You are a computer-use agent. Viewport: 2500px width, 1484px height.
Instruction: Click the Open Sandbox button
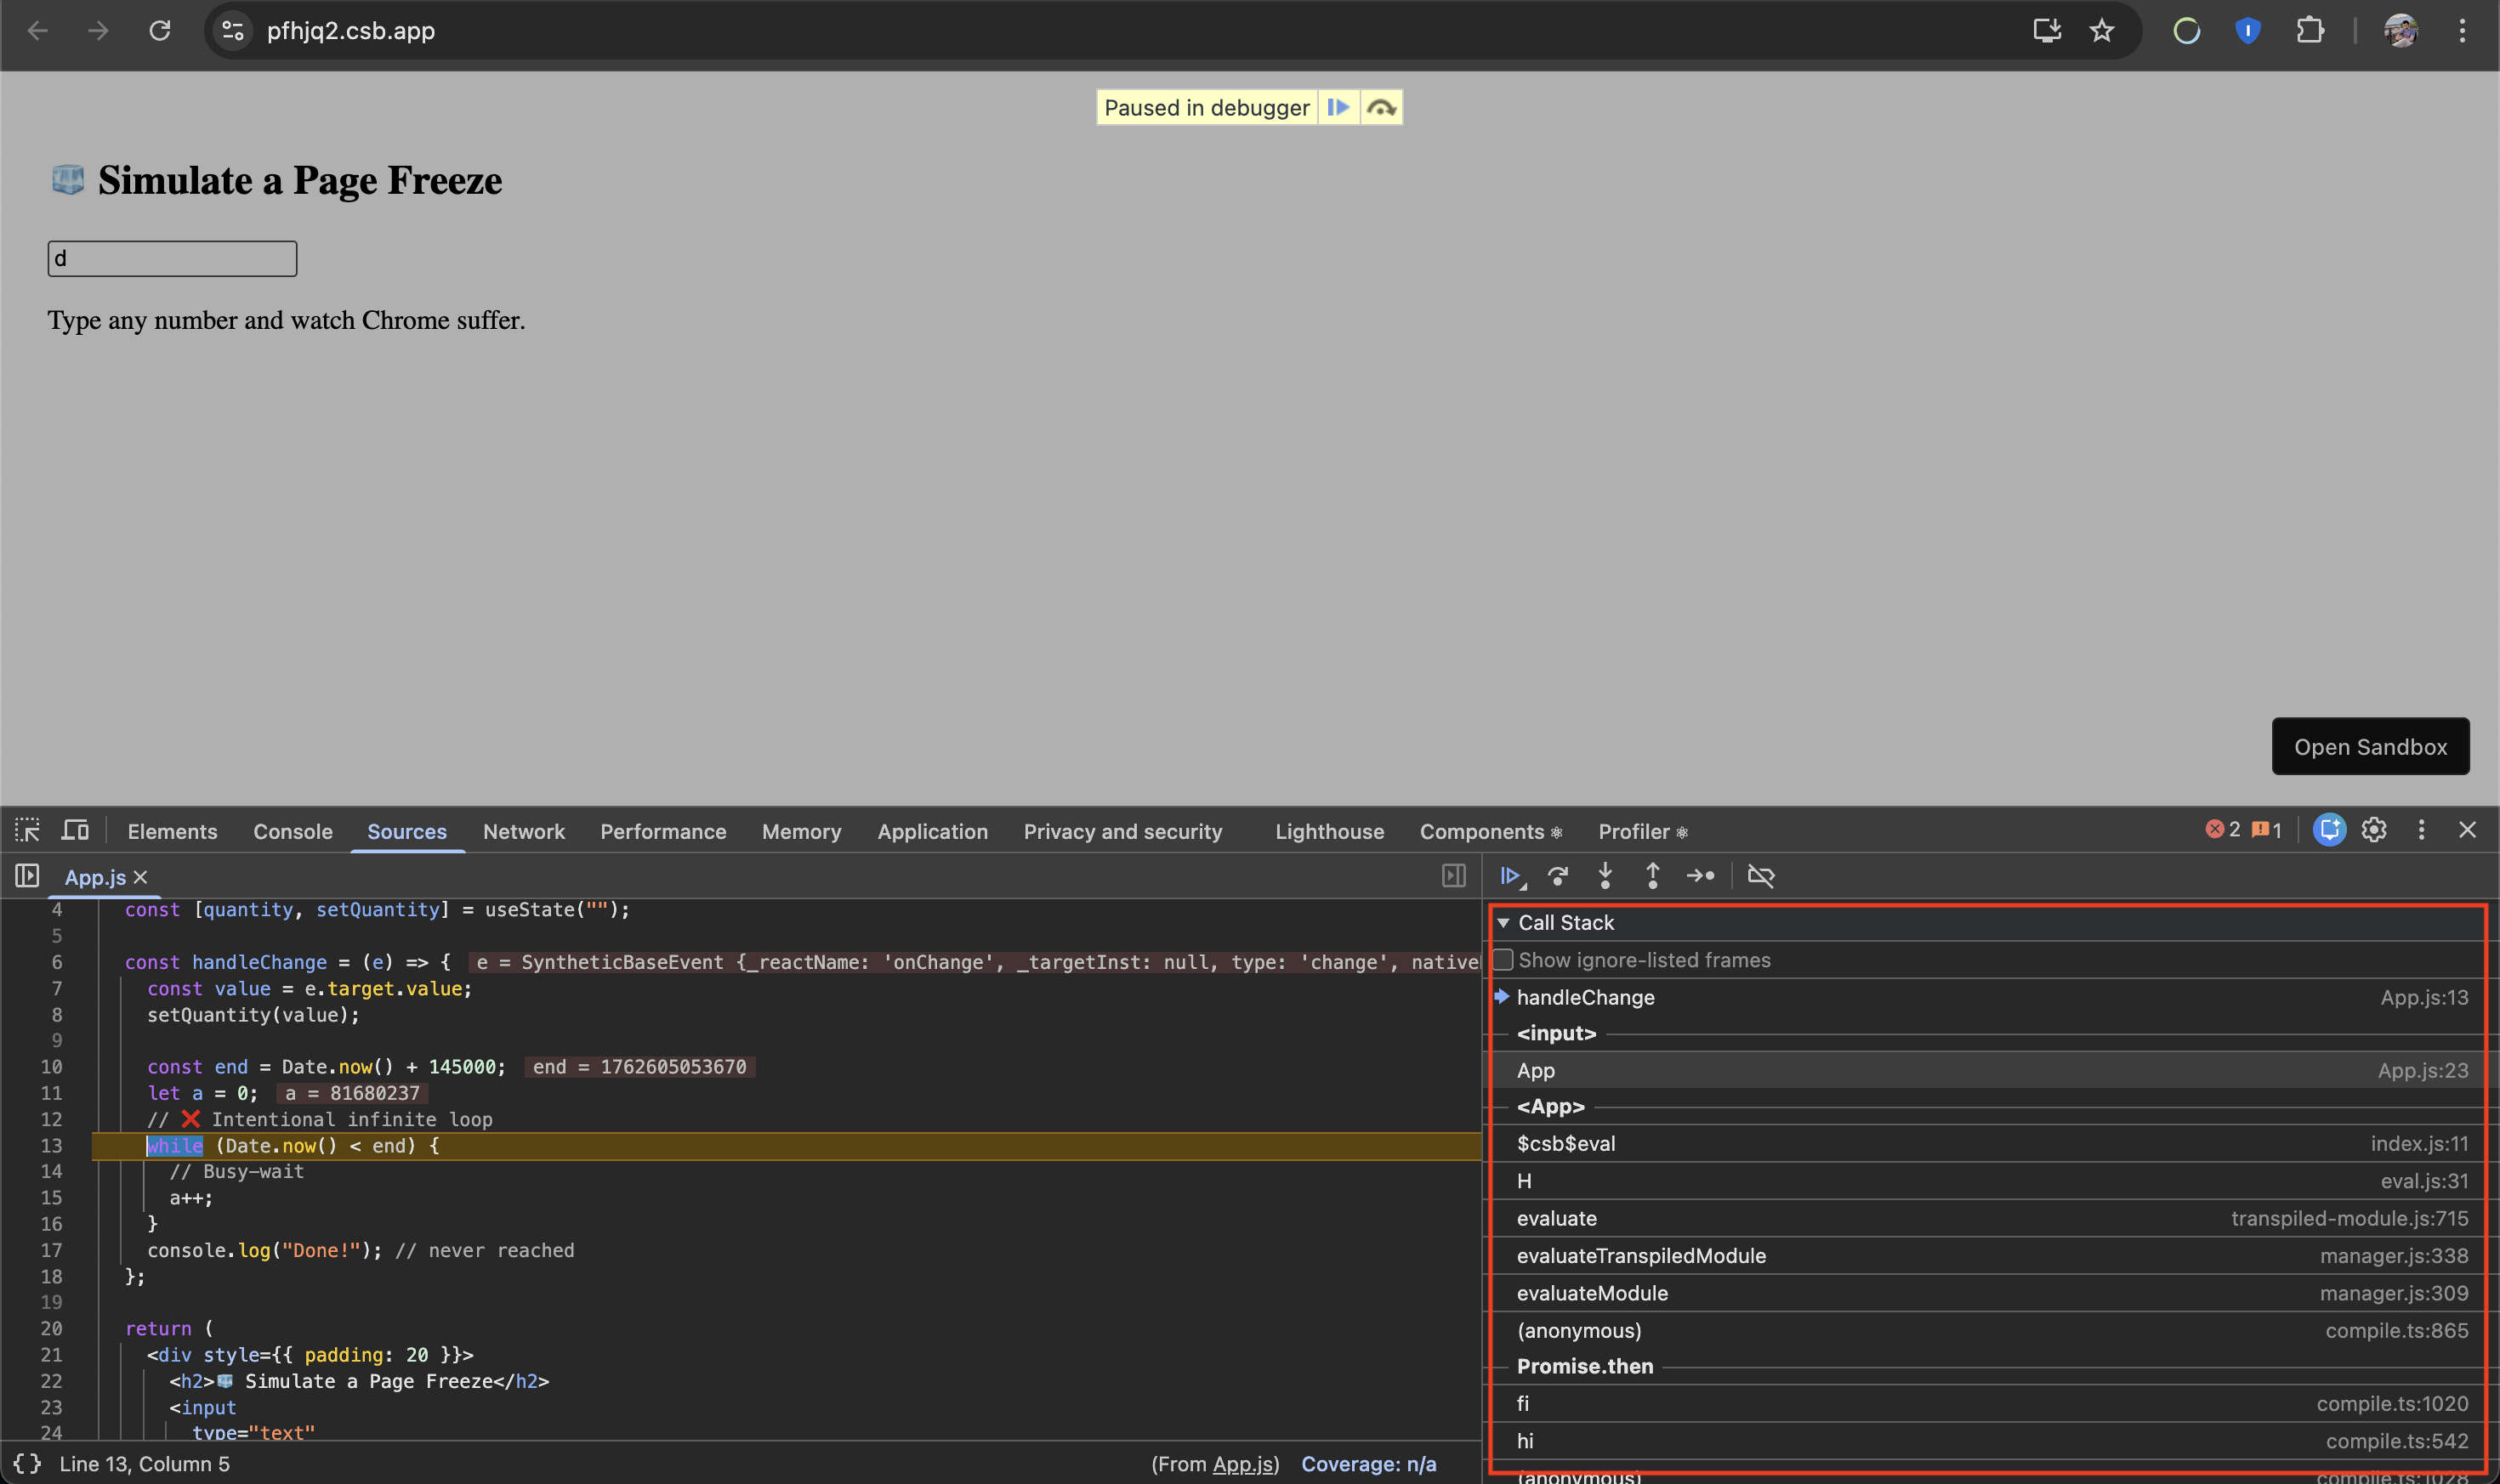click(x=2370, y=746)
